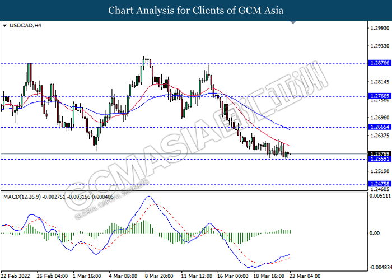Screen dimensions: 392x280
Task: Click the 1.25190 price scale value
Action: click(380, 171)
